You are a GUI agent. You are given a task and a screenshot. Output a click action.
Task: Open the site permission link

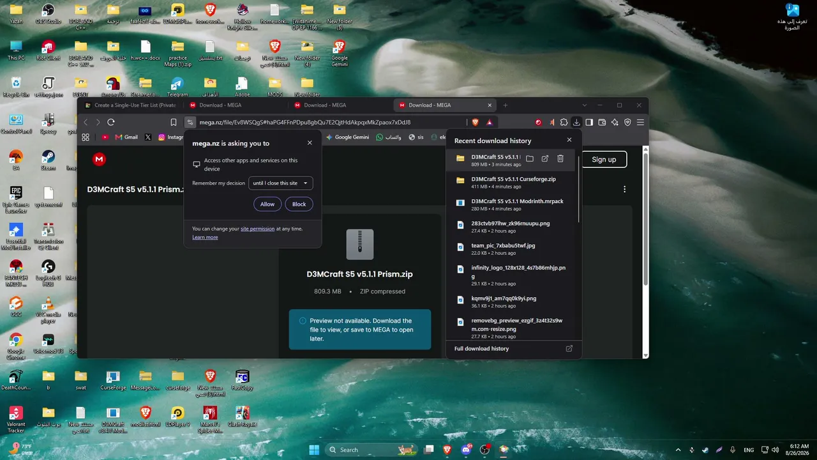[x=257, y=229]
